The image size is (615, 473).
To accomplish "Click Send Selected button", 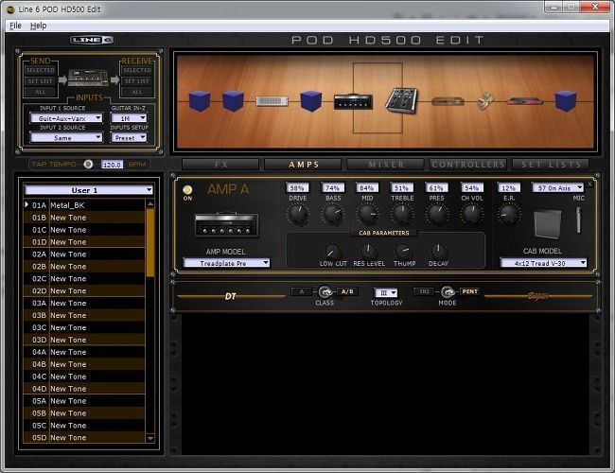I will (x=41, y=70).
